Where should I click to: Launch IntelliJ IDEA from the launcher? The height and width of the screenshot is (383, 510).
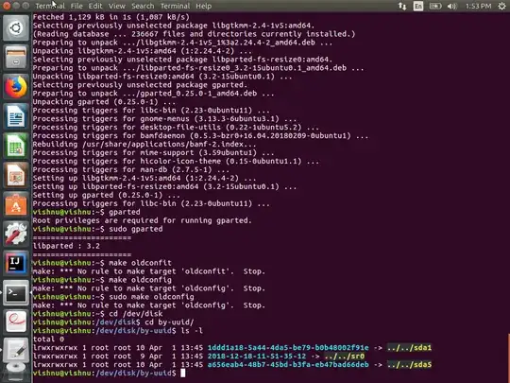click(x=16, y=263)
